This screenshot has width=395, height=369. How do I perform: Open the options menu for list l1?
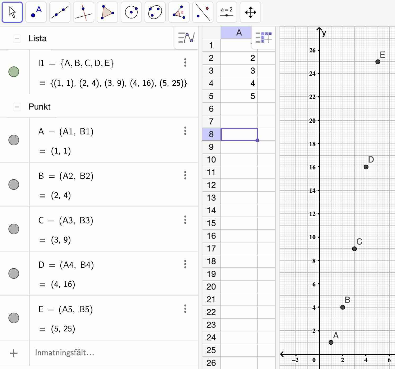pos(185,63)
